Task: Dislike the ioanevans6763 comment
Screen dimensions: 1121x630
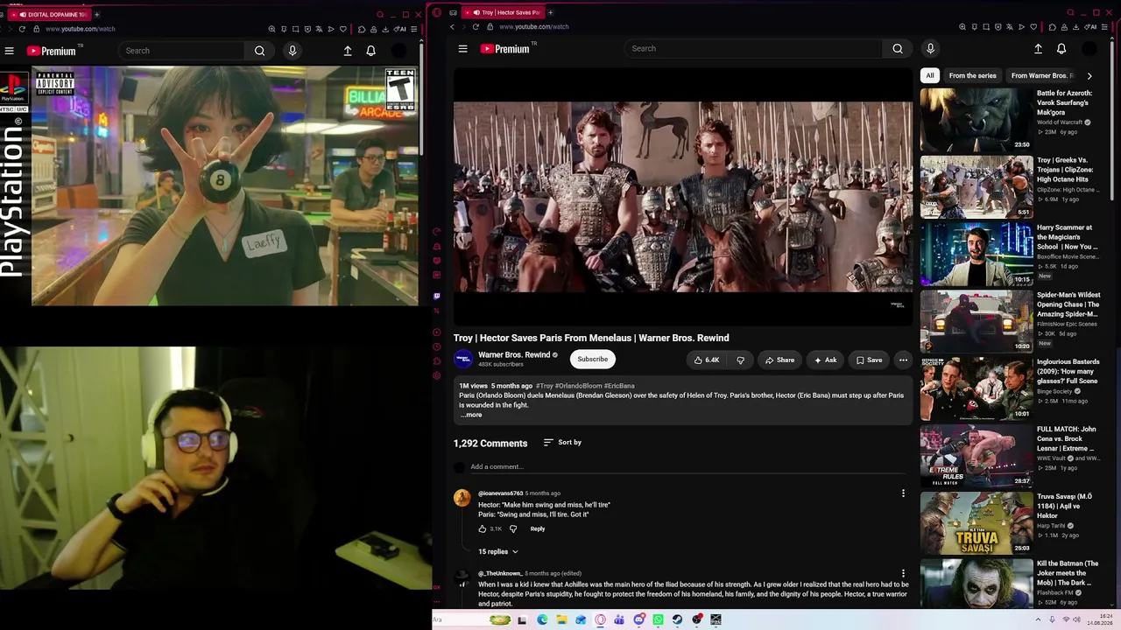Action: coord(513,528)
